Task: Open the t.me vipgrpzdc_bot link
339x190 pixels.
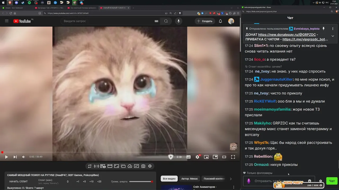Action: coord(305,39)
